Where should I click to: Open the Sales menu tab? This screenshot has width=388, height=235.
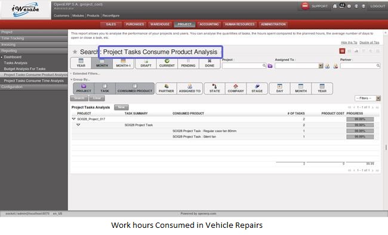point(111,24)
